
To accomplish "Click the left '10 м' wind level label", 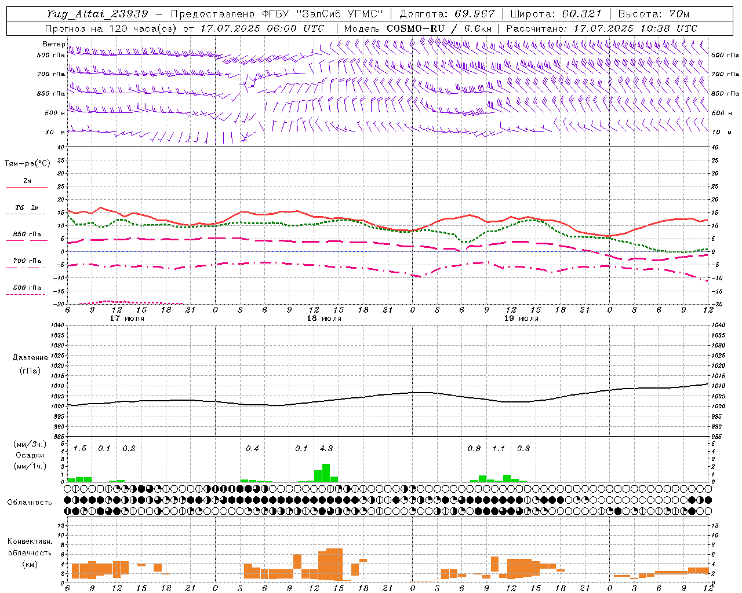I will [56, 132].
